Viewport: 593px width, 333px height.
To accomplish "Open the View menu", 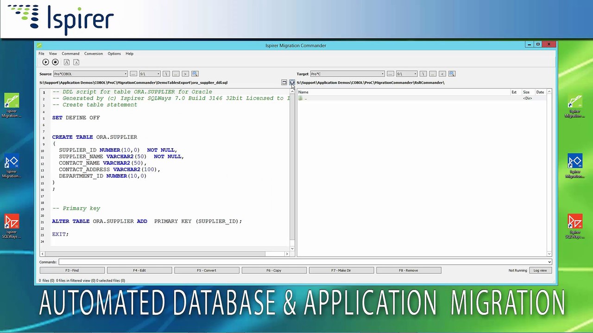I will [x=53, y=54].
